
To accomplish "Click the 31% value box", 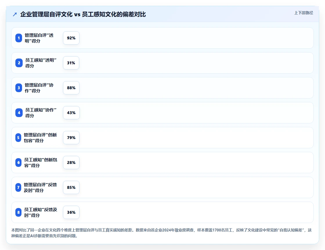I will click(x=71, y=63).
